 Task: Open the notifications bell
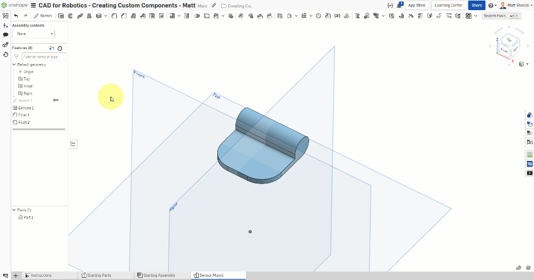coord(399,5)
